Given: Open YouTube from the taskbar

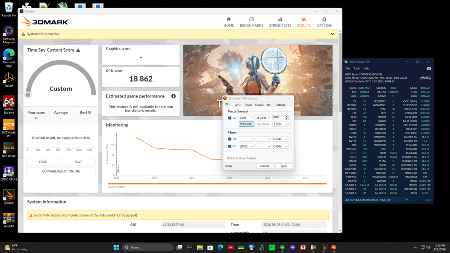Looking at the screenshot, I should click(231, 247).
